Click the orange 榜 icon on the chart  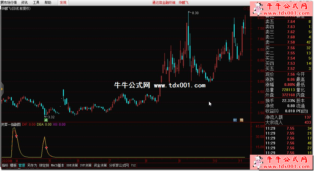pos(242,120)
